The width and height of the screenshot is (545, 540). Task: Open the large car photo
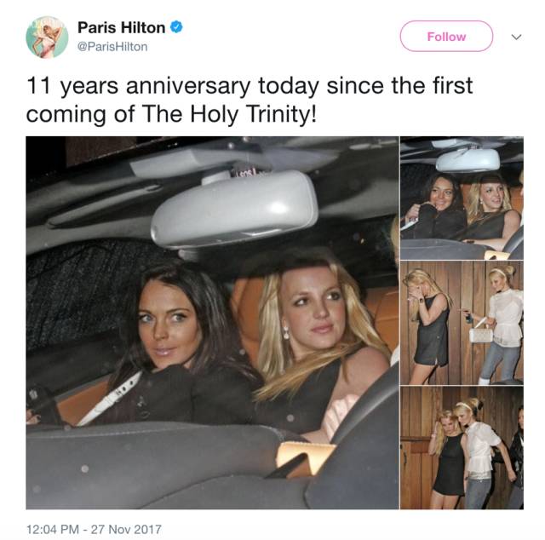[x=212, y=322]
